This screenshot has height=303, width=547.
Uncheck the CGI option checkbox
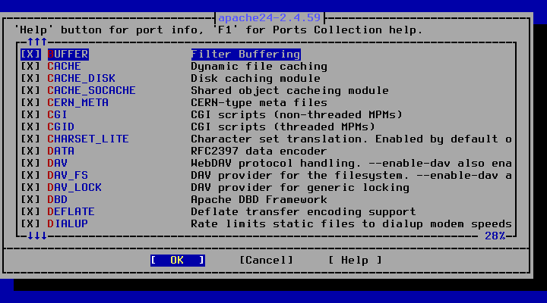(30, 115)
